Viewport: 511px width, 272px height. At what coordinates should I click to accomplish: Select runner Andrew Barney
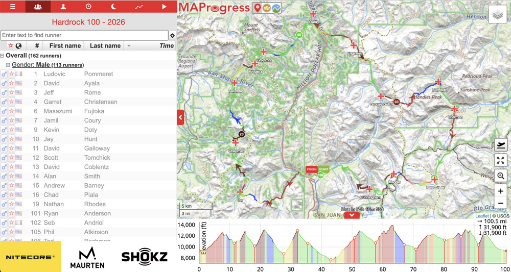(x=88, y=185)
